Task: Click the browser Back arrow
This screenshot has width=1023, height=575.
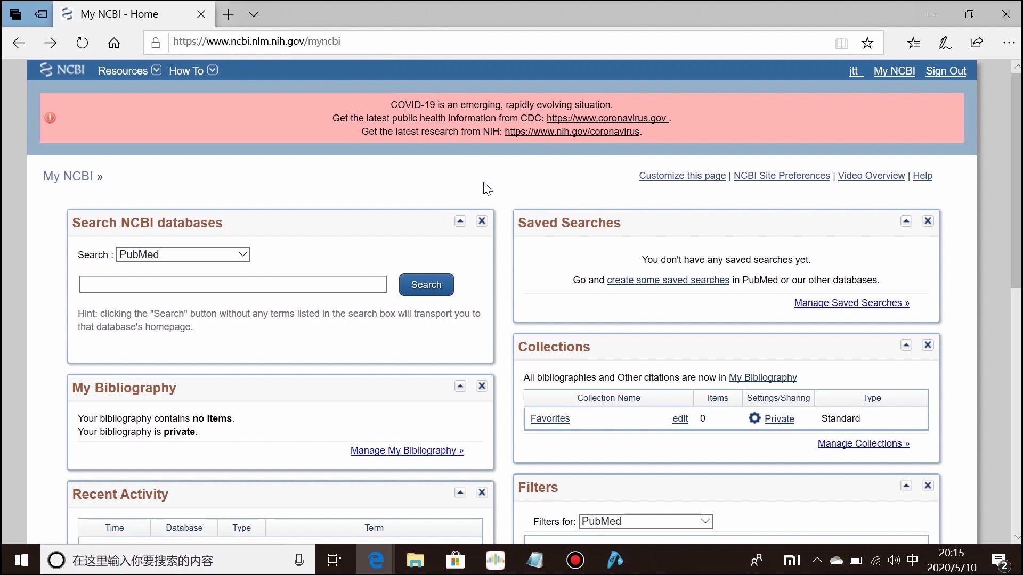Action: point(19,43)
